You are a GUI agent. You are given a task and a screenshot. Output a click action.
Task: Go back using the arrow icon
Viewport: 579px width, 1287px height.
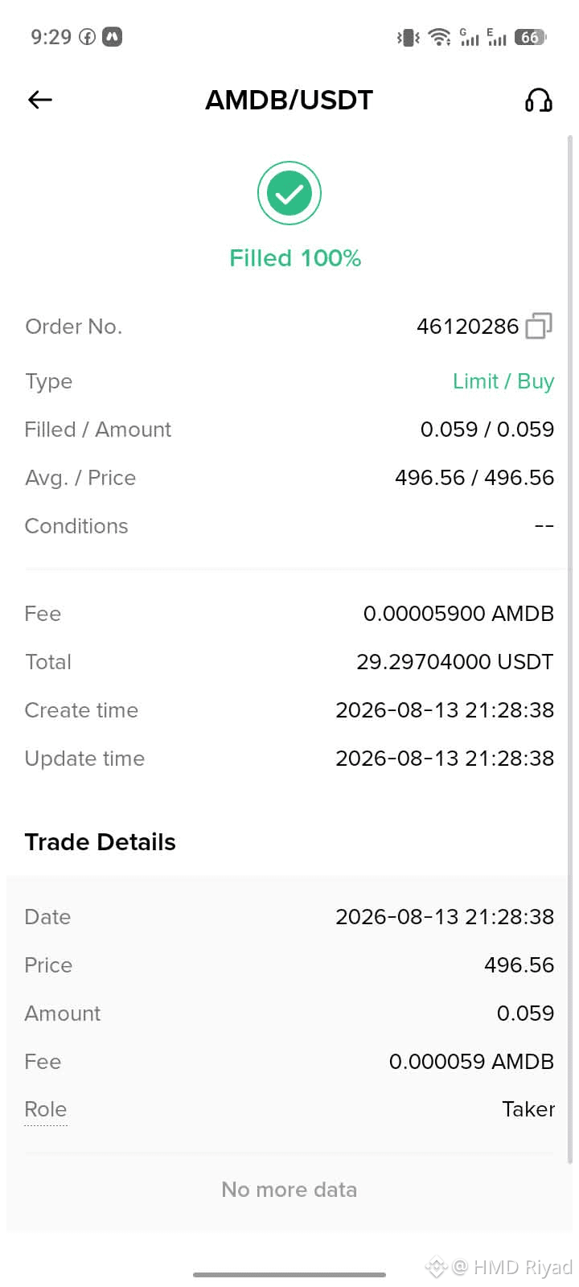[x=40, y=100]
